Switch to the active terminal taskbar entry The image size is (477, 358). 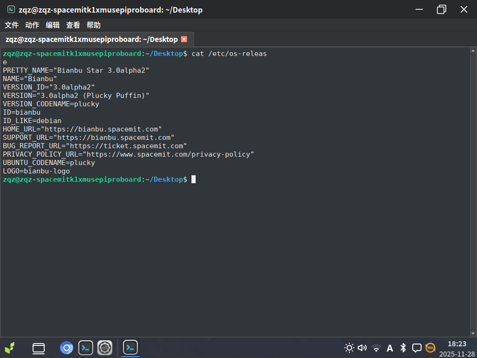point(130,347)
